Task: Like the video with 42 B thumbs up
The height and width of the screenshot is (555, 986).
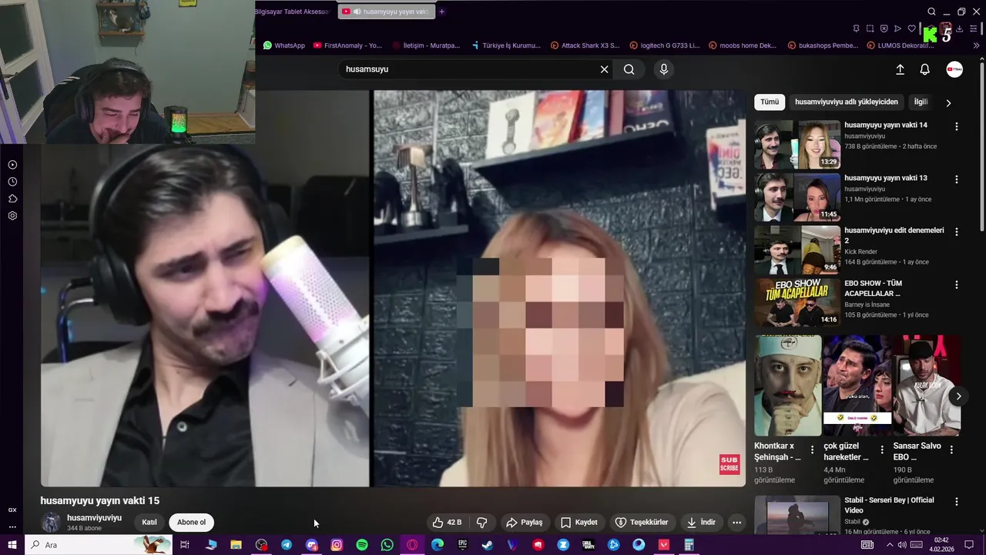Action: (x=447, y=522)
